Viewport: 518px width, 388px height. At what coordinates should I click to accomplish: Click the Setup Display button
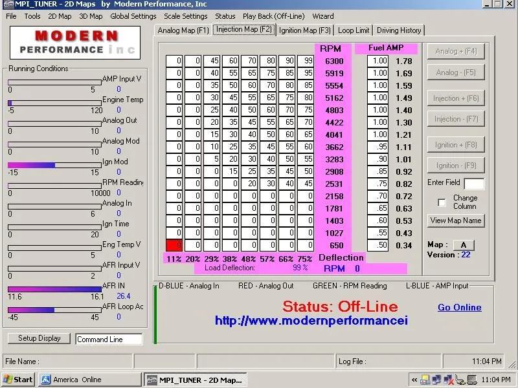tap(39, 338)
